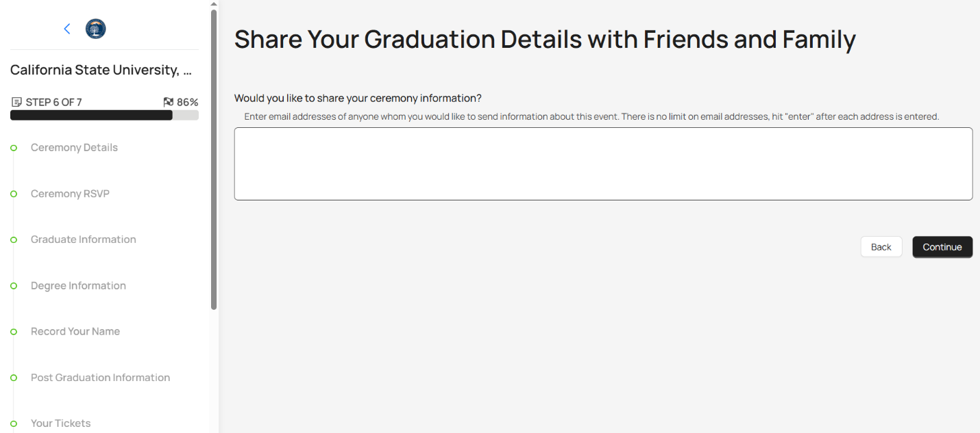Click the green circle beside Ceremony RSVP
The image size is (980, 433).
14,194
